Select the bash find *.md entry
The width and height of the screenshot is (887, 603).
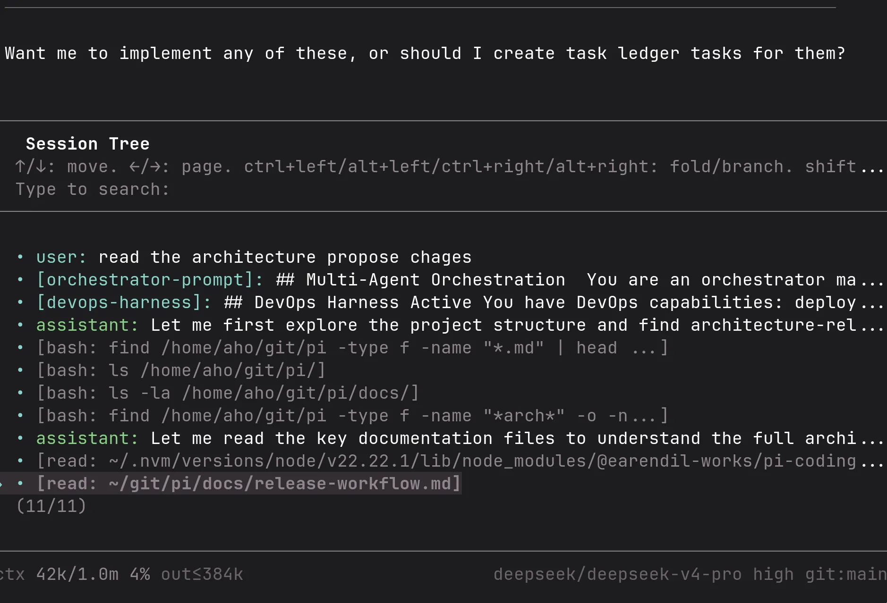[353, 348]
